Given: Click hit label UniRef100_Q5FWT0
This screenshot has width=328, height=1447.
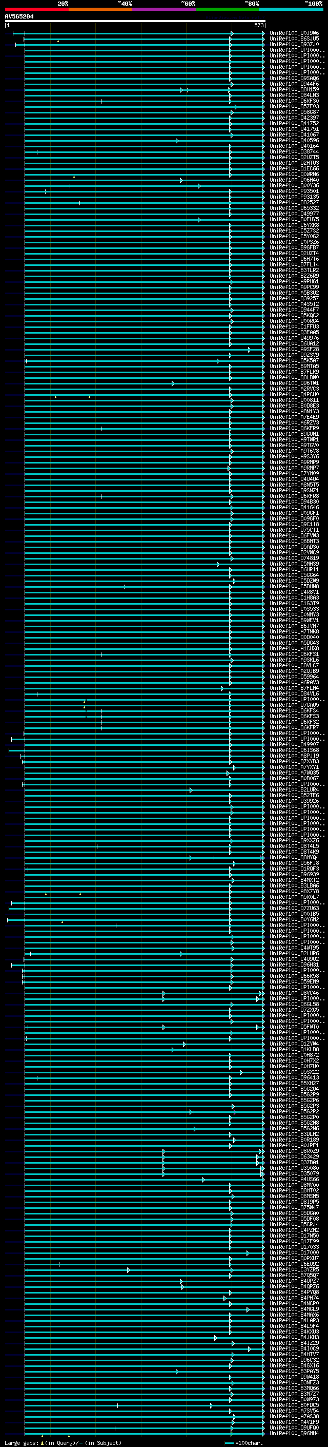Looking at the screenshot, I should click(x=294, y=1027).
